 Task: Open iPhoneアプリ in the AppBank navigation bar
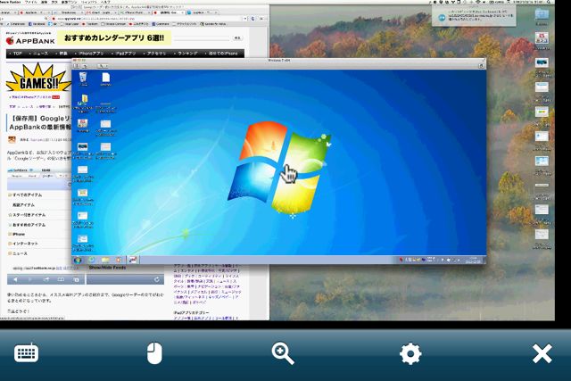coord(89,54)
